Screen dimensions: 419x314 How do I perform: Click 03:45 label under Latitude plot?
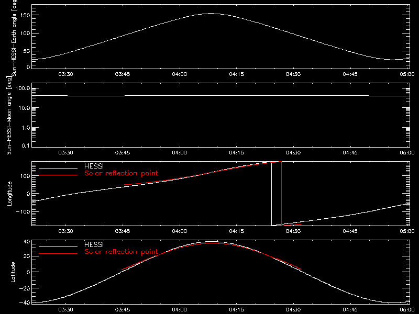tap(123, 310)
